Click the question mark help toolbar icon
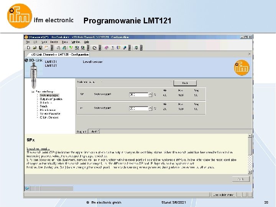The width and height of the screenshot is (276, 207). coord(113,48)
